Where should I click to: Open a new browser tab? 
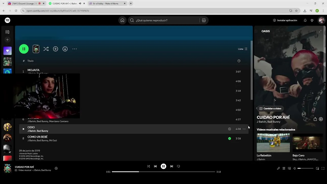[131, 3]
